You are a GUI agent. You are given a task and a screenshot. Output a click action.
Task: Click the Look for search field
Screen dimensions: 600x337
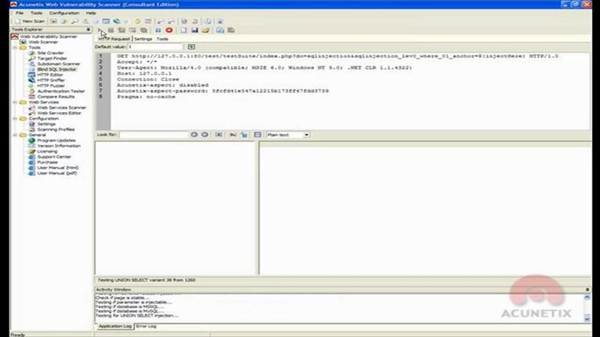[154, 135]
